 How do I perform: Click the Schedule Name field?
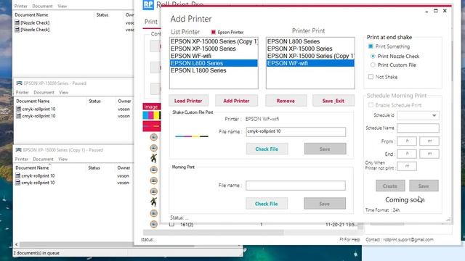point(418,128)
